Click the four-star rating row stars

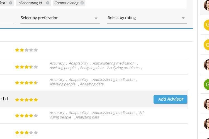(26, 115)
